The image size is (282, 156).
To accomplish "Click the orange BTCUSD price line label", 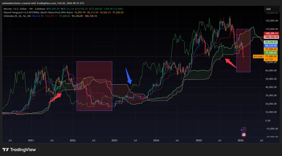I will tap(258, 57).
